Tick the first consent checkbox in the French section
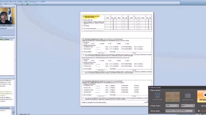The height and width of the screenshot is (115, 206). click(84, 55)
